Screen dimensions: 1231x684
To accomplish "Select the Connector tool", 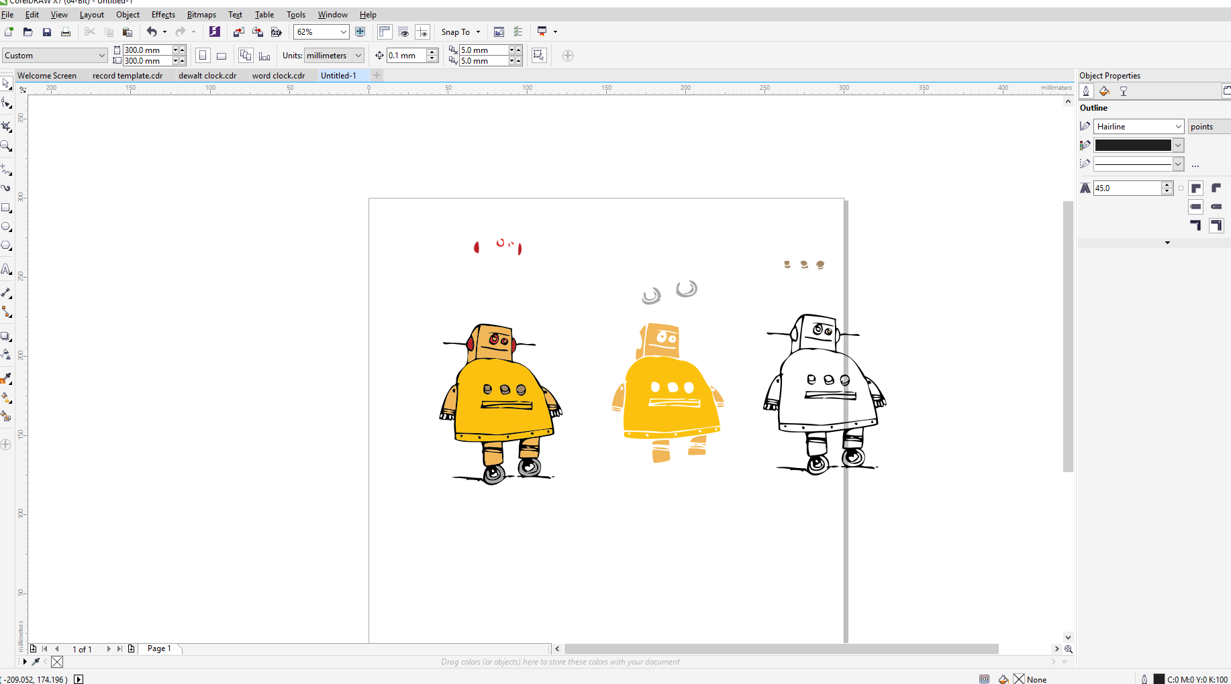I will point(6,312).
